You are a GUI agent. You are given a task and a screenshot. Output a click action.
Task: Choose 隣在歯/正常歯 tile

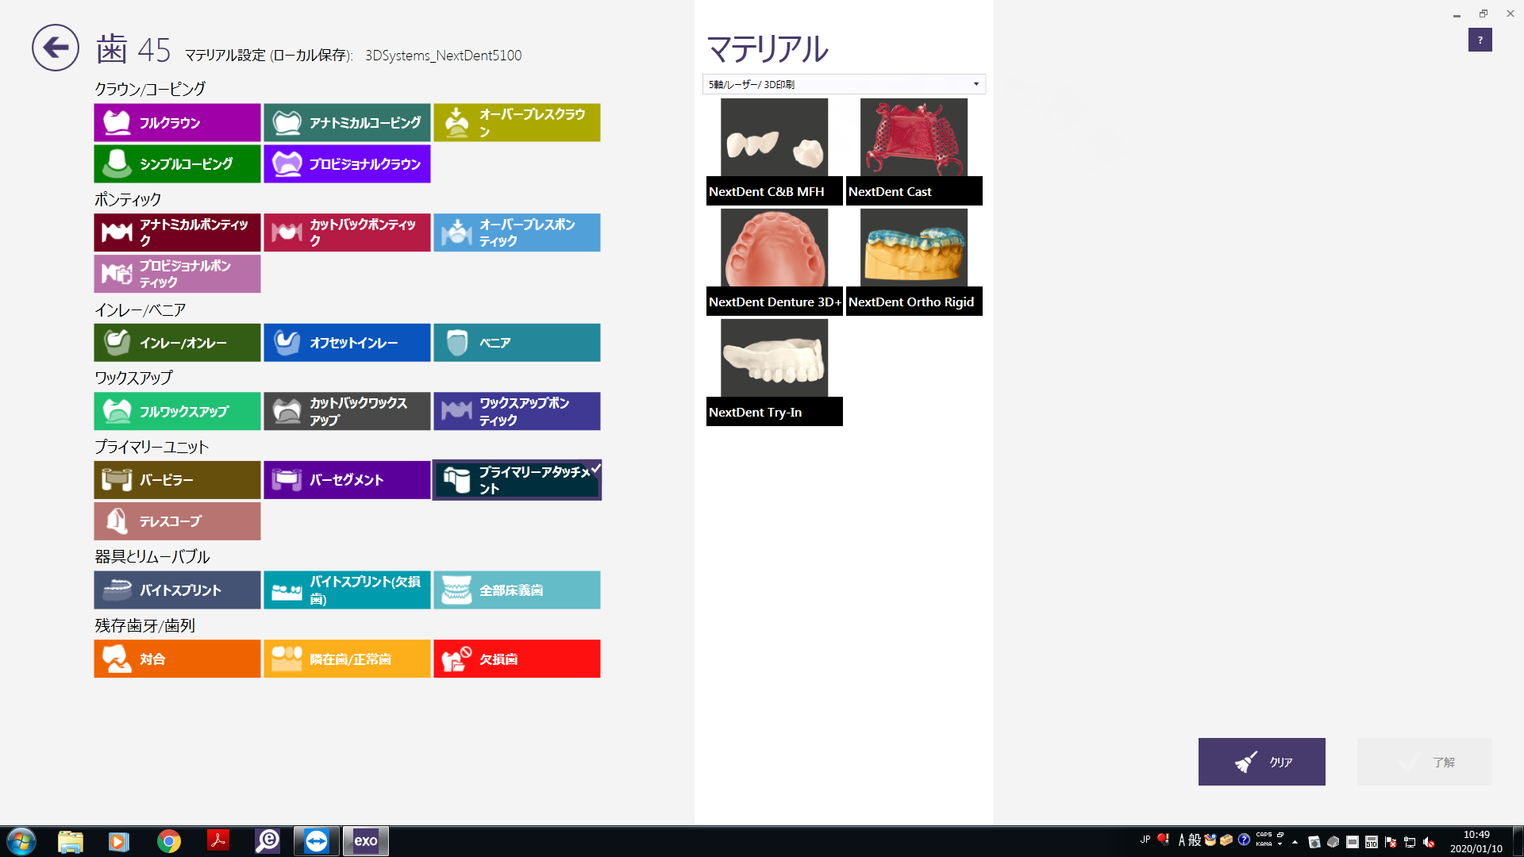pyautogui.click(x=347, y=659)
